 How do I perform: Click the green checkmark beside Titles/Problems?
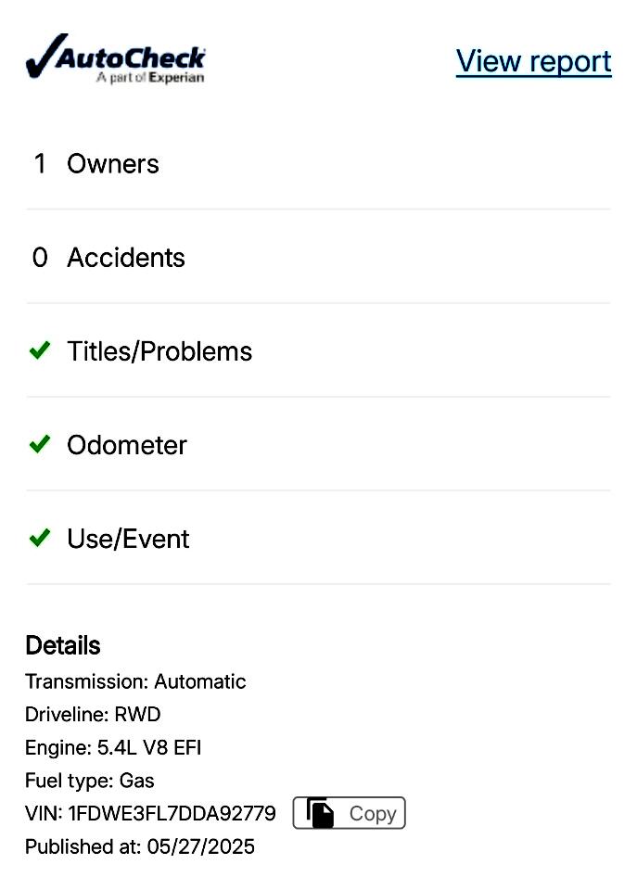click(x=40, y=350)
